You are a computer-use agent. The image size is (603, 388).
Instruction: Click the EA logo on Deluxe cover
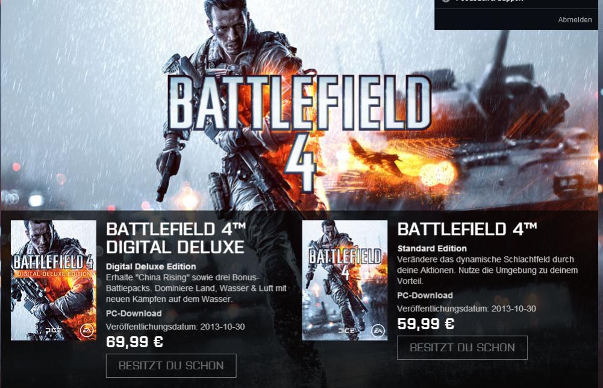pyautogui.click(x=87, y=331)
